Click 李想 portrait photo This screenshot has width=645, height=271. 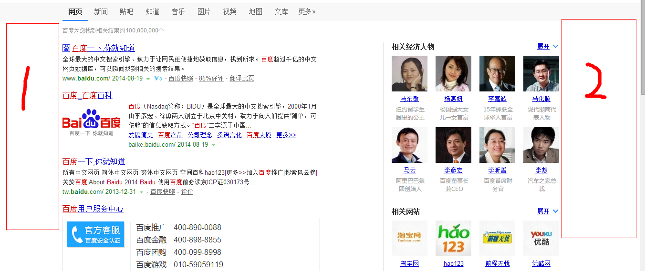click(x=541, y=145)
